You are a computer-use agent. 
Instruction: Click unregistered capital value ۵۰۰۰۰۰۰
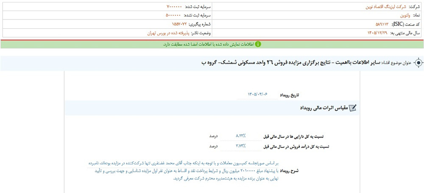click(174, 15)
